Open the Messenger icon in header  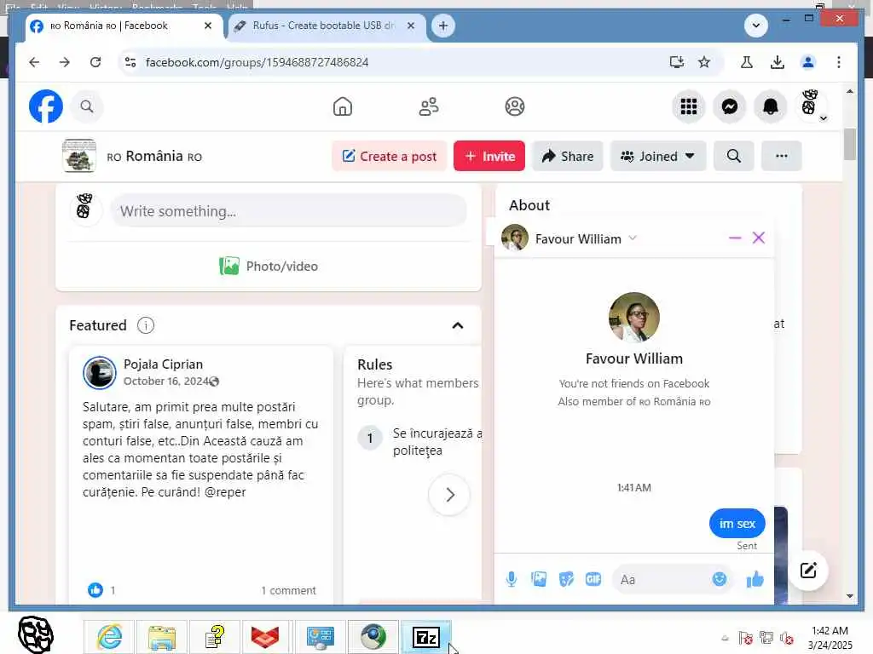pyautogui.click(x=730, y=106)
